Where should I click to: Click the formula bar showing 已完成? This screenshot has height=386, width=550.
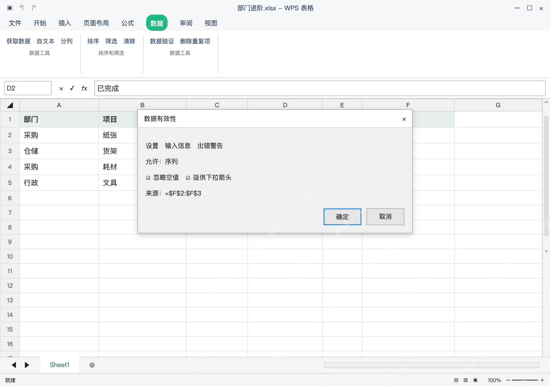[320, 88]
